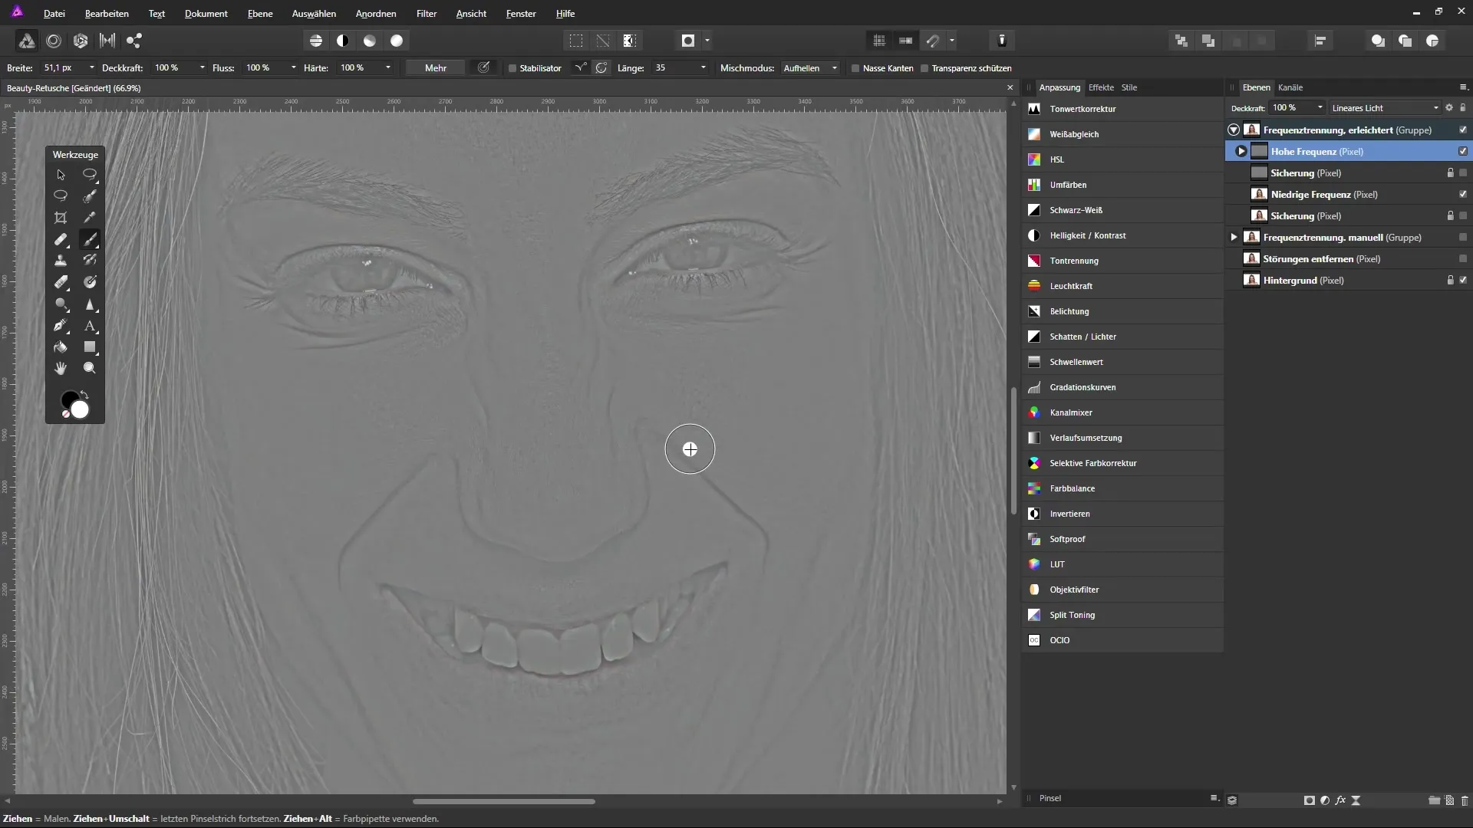The image size is (1473, 828).
Task: Enable the Stabilisator checkbox
Action: [x=512, y=68]
